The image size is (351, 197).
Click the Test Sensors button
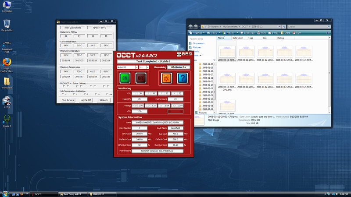(x=68, y=100)
